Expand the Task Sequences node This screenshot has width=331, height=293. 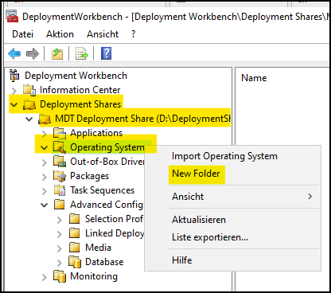coord(45,191)
